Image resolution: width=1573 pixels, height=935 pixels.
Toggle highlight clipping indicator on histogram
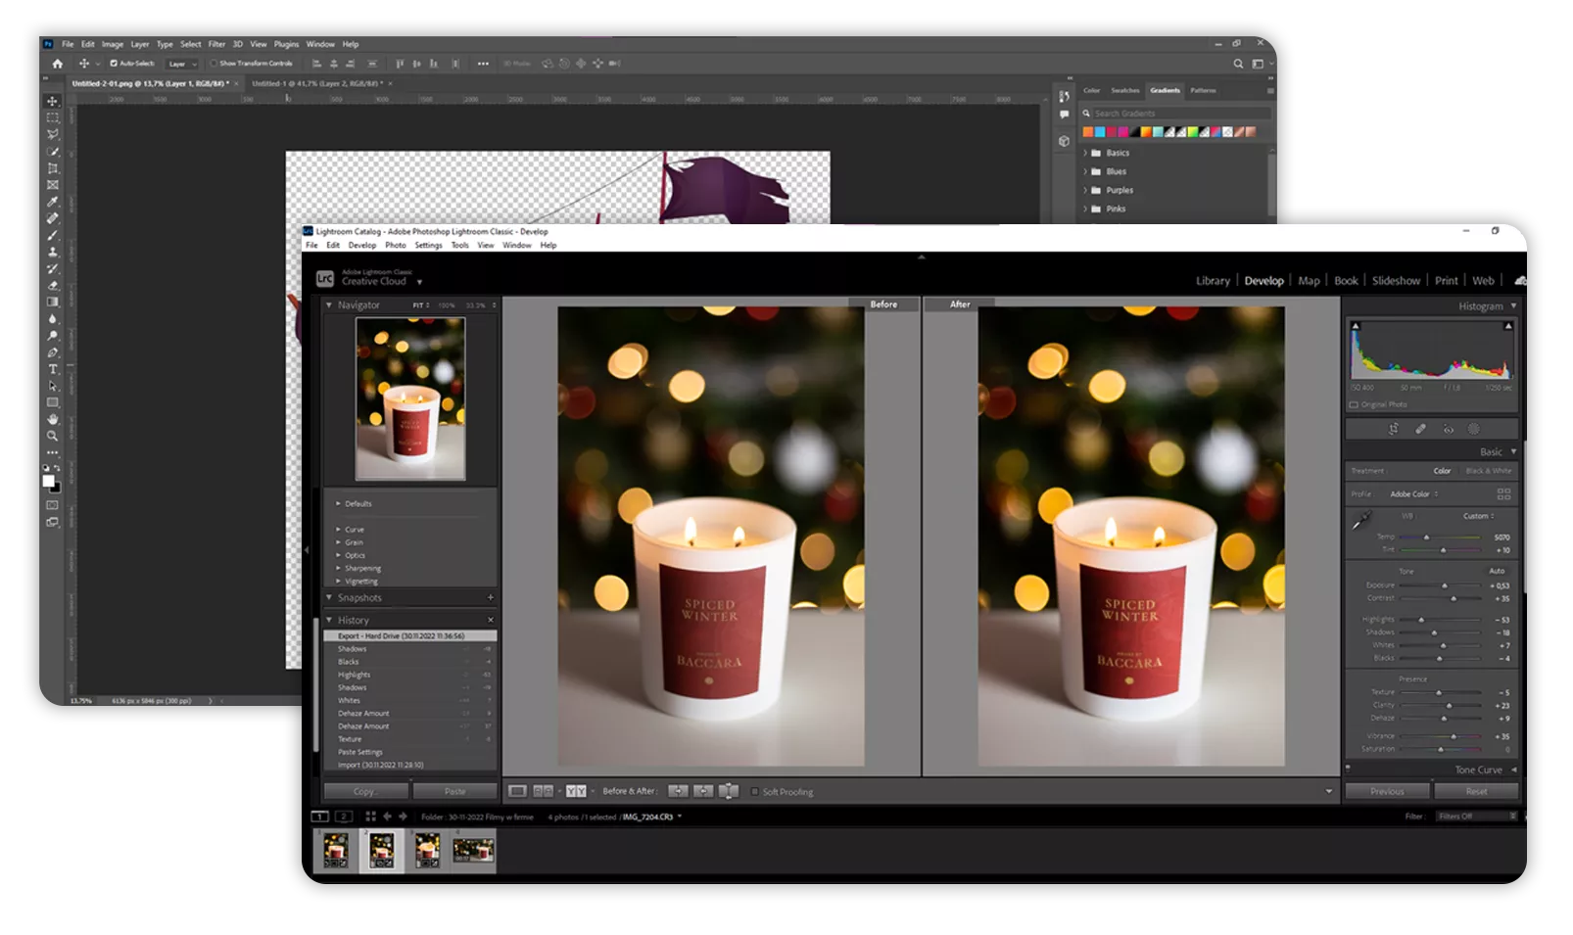click(x=1508, y=326)
